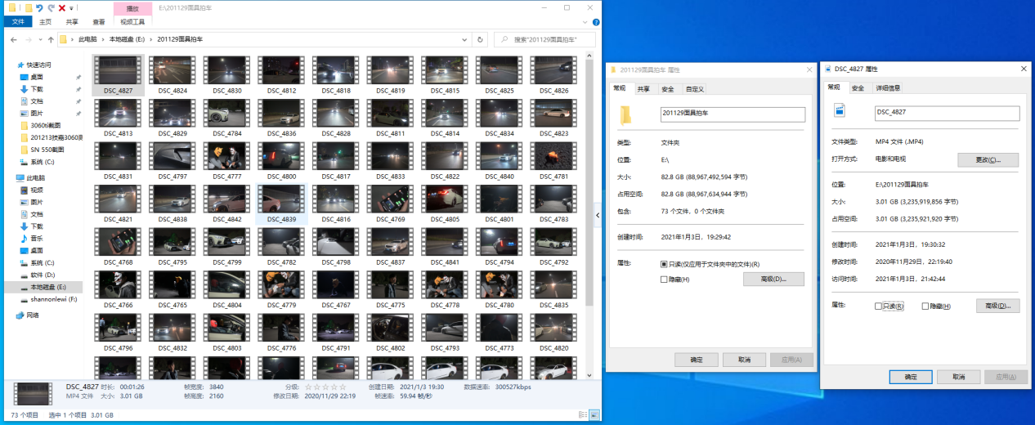Switch to 详细信息 tab in DSC_4827 properties

pos(888,87)
